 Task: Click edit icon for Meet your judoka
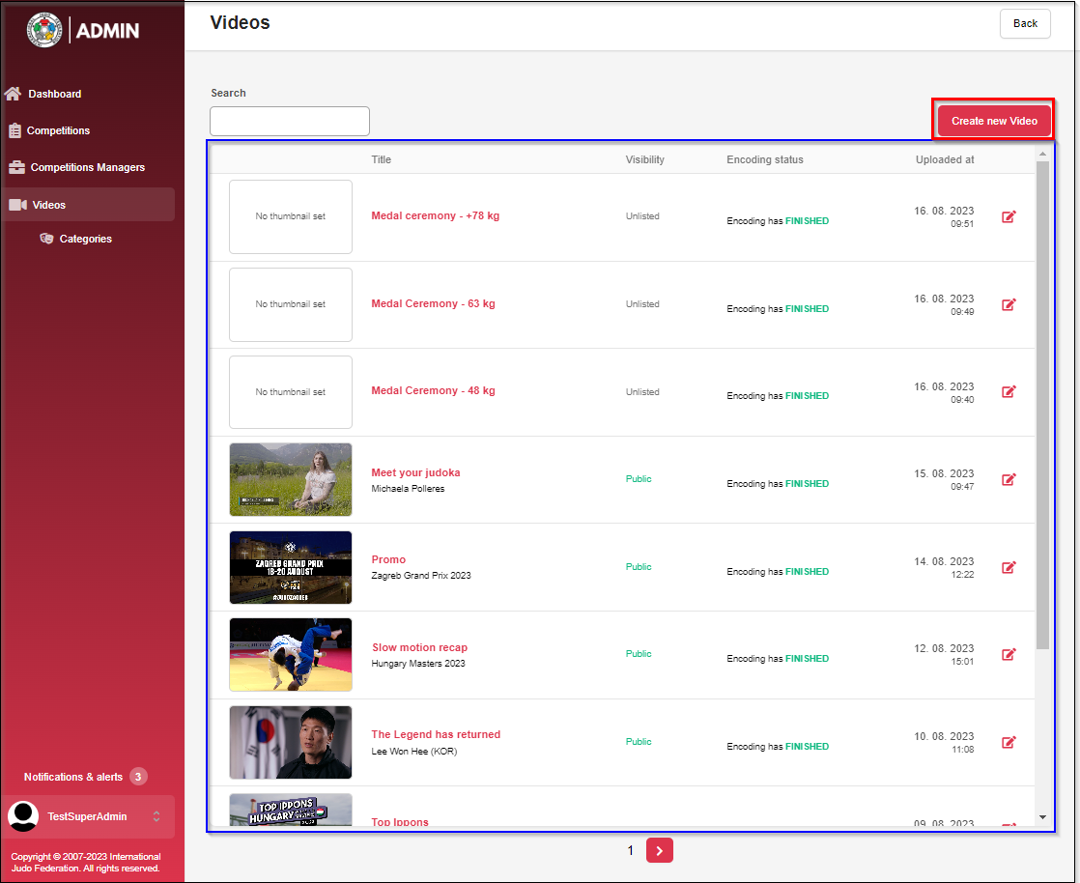click(1009, 479)
